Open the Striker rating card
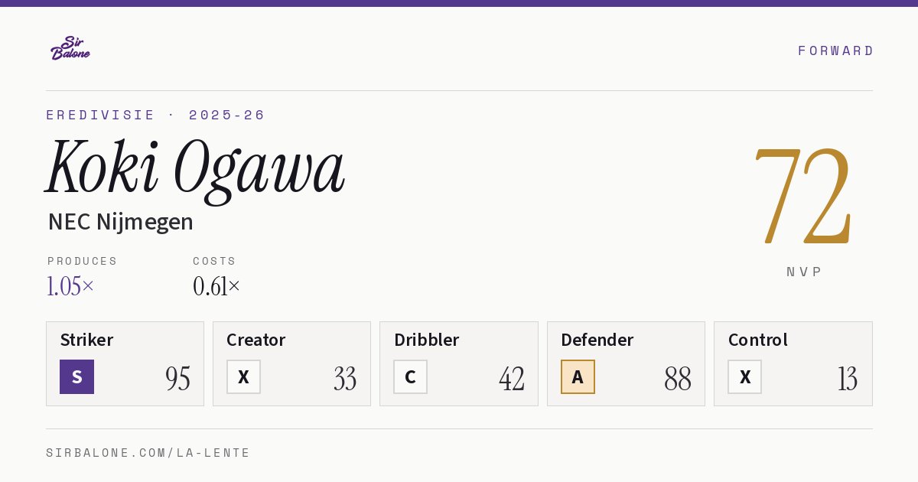Screen dimensions: 918x482 [x=125, y=363]
